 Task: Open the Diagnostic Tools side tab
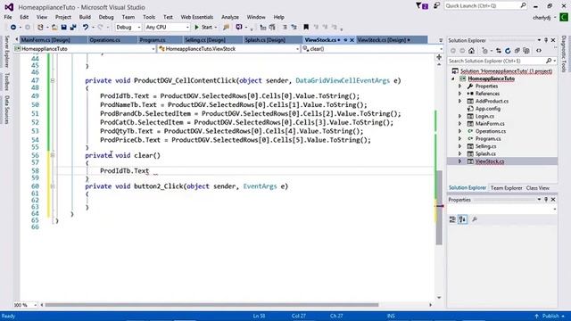563,53
